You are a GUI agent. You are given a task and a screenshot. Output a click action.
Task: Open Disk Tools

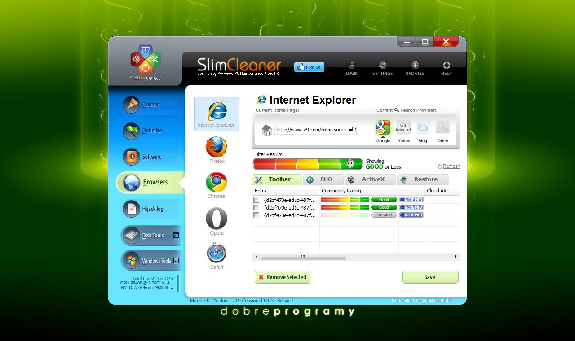(x=150, y=235)
